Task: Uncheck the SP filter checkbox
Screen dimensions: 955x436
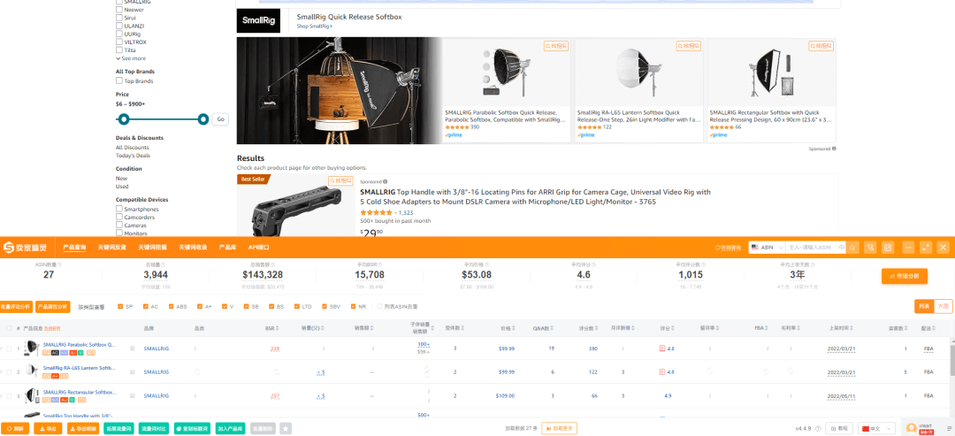Action: [120, 307]
